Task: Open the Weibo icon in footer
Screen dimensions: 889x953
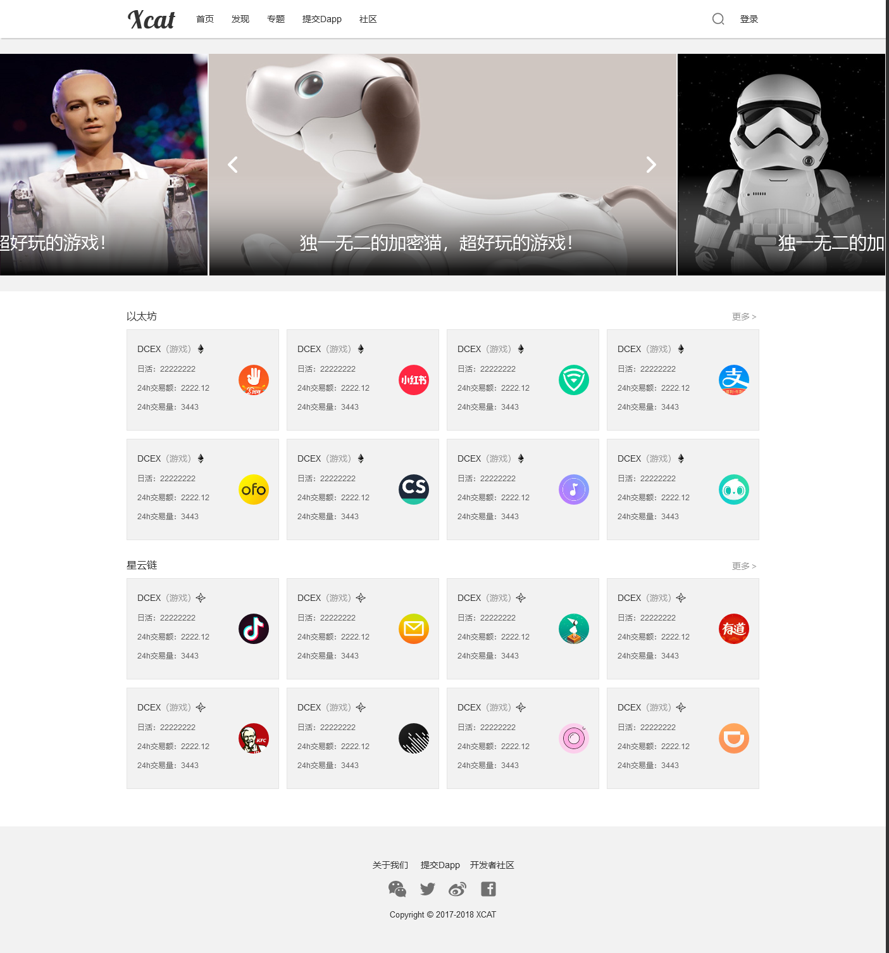Action: click(457, 889)
